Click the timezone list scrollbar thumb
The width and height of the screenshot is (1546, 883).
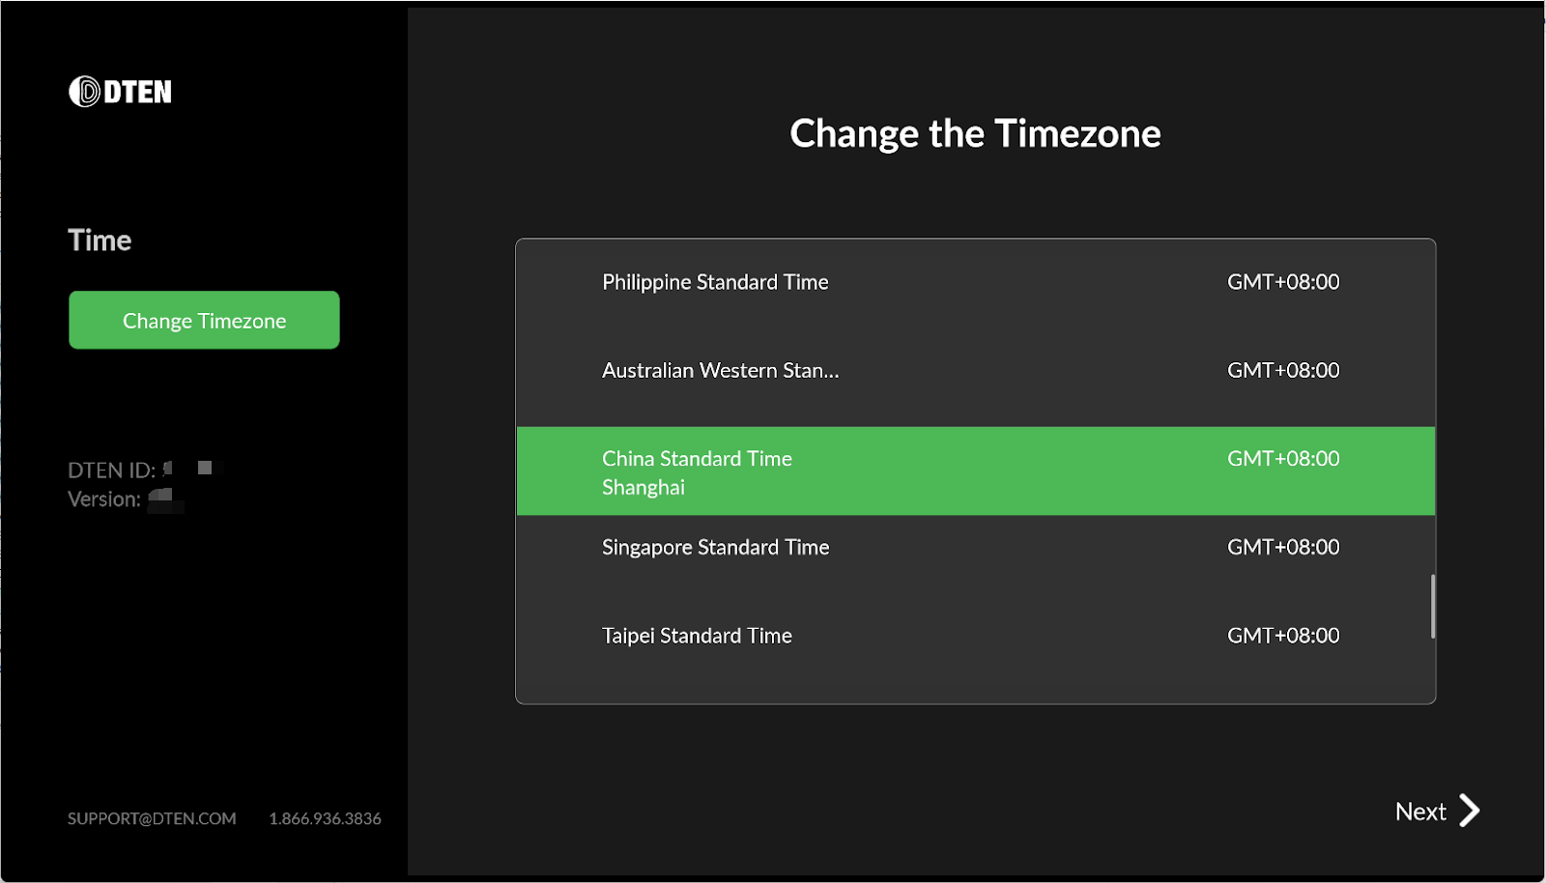[1433, 607]
